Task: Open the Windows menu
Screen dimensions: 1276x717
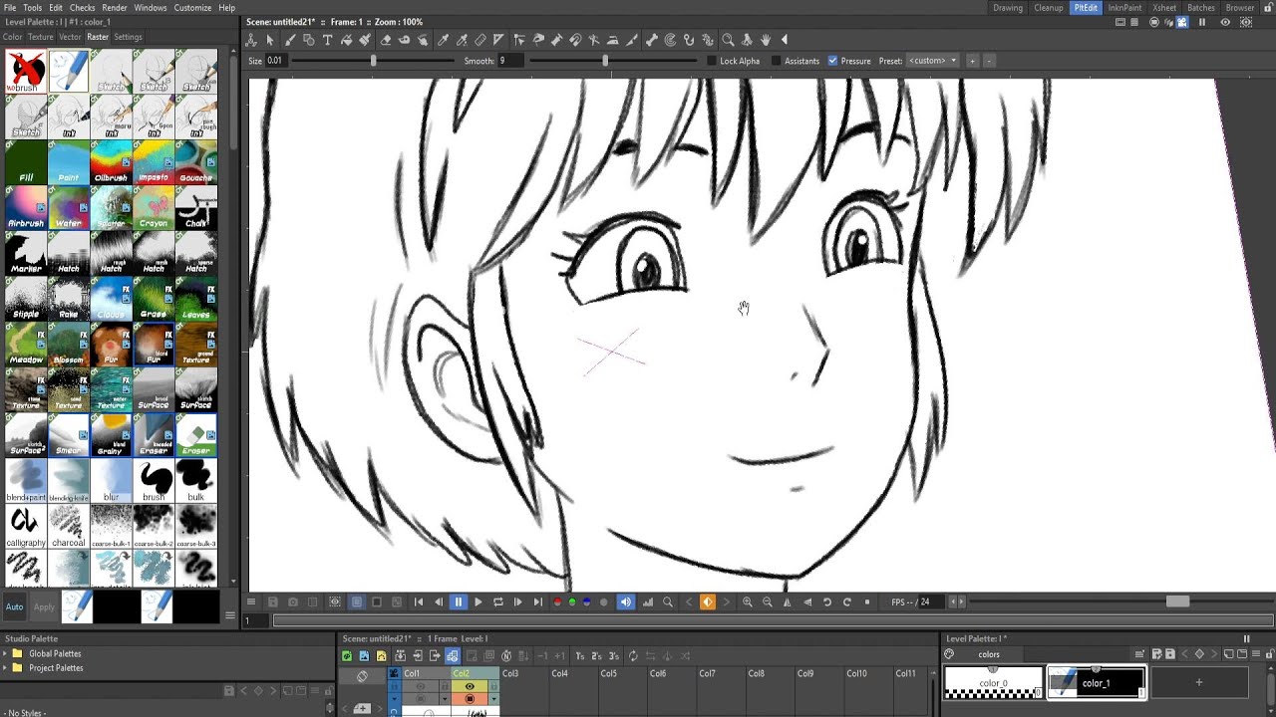Action: [x=151, y=7]
